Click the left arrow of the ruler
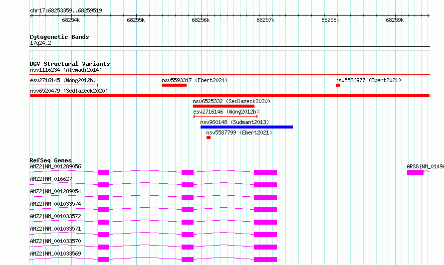The image size is (444, 265). coord(31,15)
